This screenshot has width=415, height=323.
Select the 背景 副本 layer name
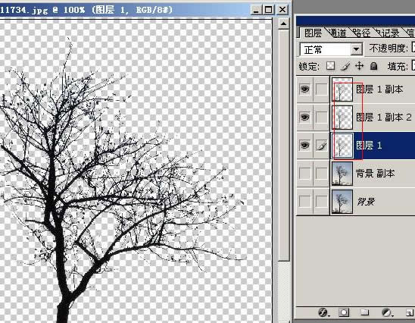(375, 174)
